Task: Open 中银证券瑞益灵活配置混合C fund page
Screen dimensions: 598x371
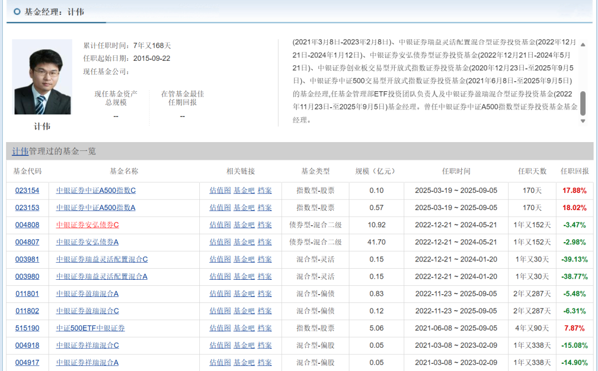Action: [x=102, y=259]
